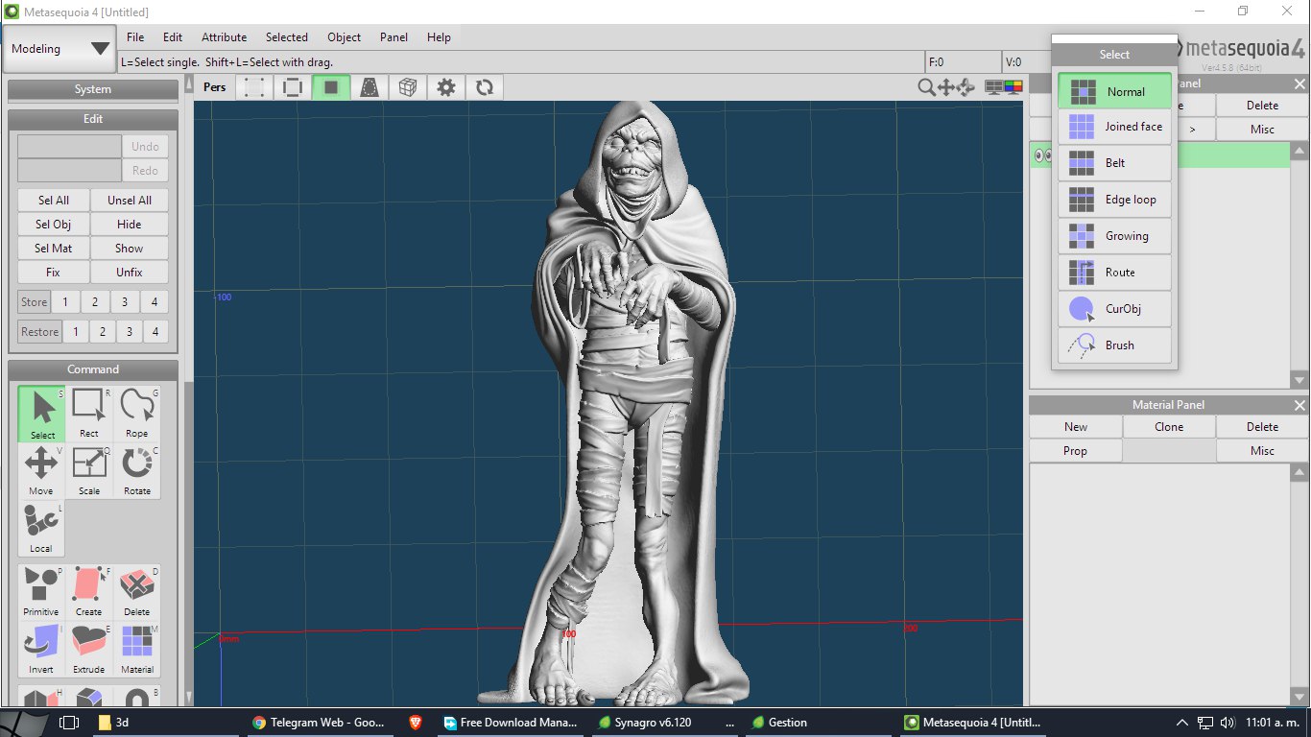Click the Sel Mat button
1311x737 pixels.
[x=54, y=249]
